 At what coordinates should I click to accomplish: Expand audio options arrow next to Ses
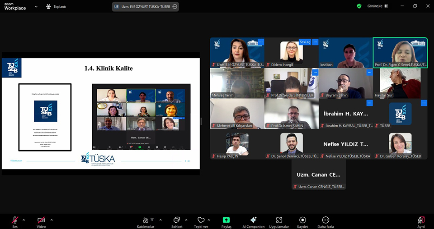[24, 220]
